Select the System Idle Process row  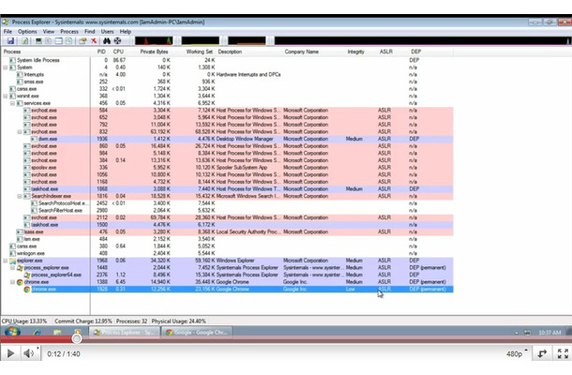(x=227, y=60)
